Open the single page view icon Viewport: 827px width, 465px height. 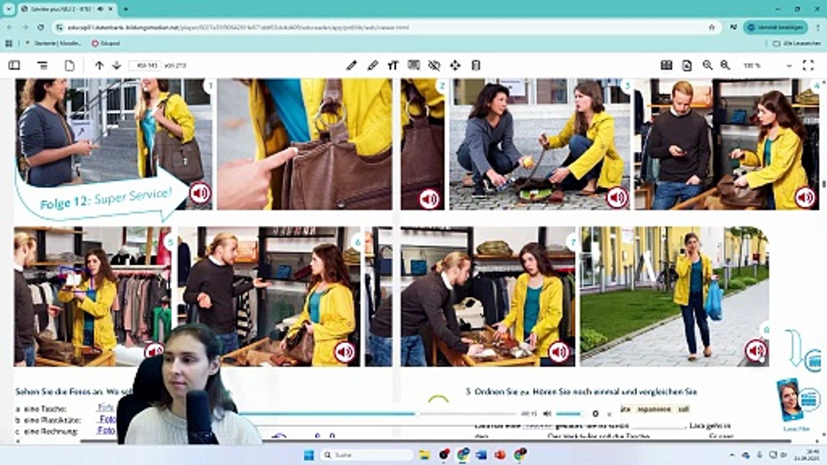coord(69,65)
